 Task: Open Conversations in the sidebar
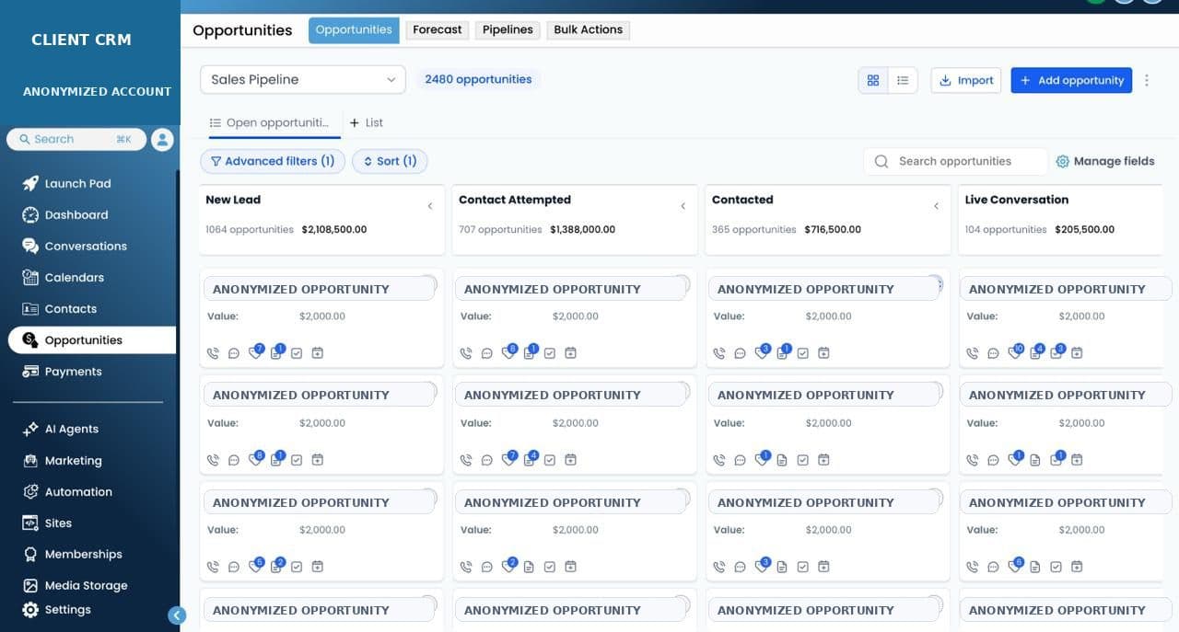tap(86, 246)
